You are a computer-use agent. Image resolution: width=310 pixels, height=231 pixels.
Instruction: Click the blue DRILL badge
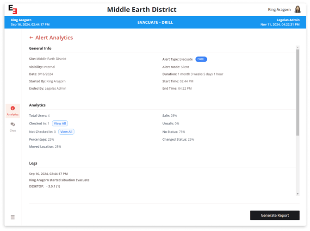(201, 59)
